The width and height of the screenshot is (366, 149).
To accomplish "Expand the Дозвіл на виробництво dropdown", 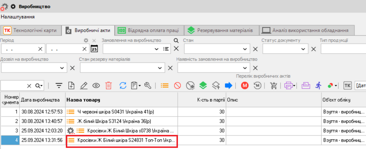I will click(61, 68).
